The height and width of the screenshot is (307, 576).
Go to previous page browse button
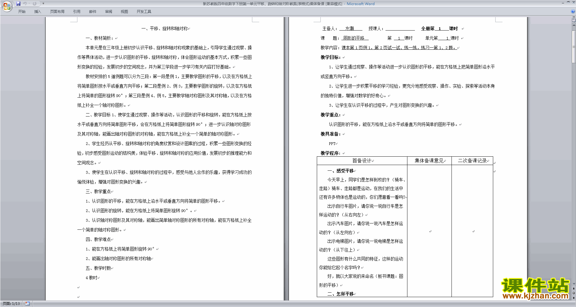tap(574, 289)
